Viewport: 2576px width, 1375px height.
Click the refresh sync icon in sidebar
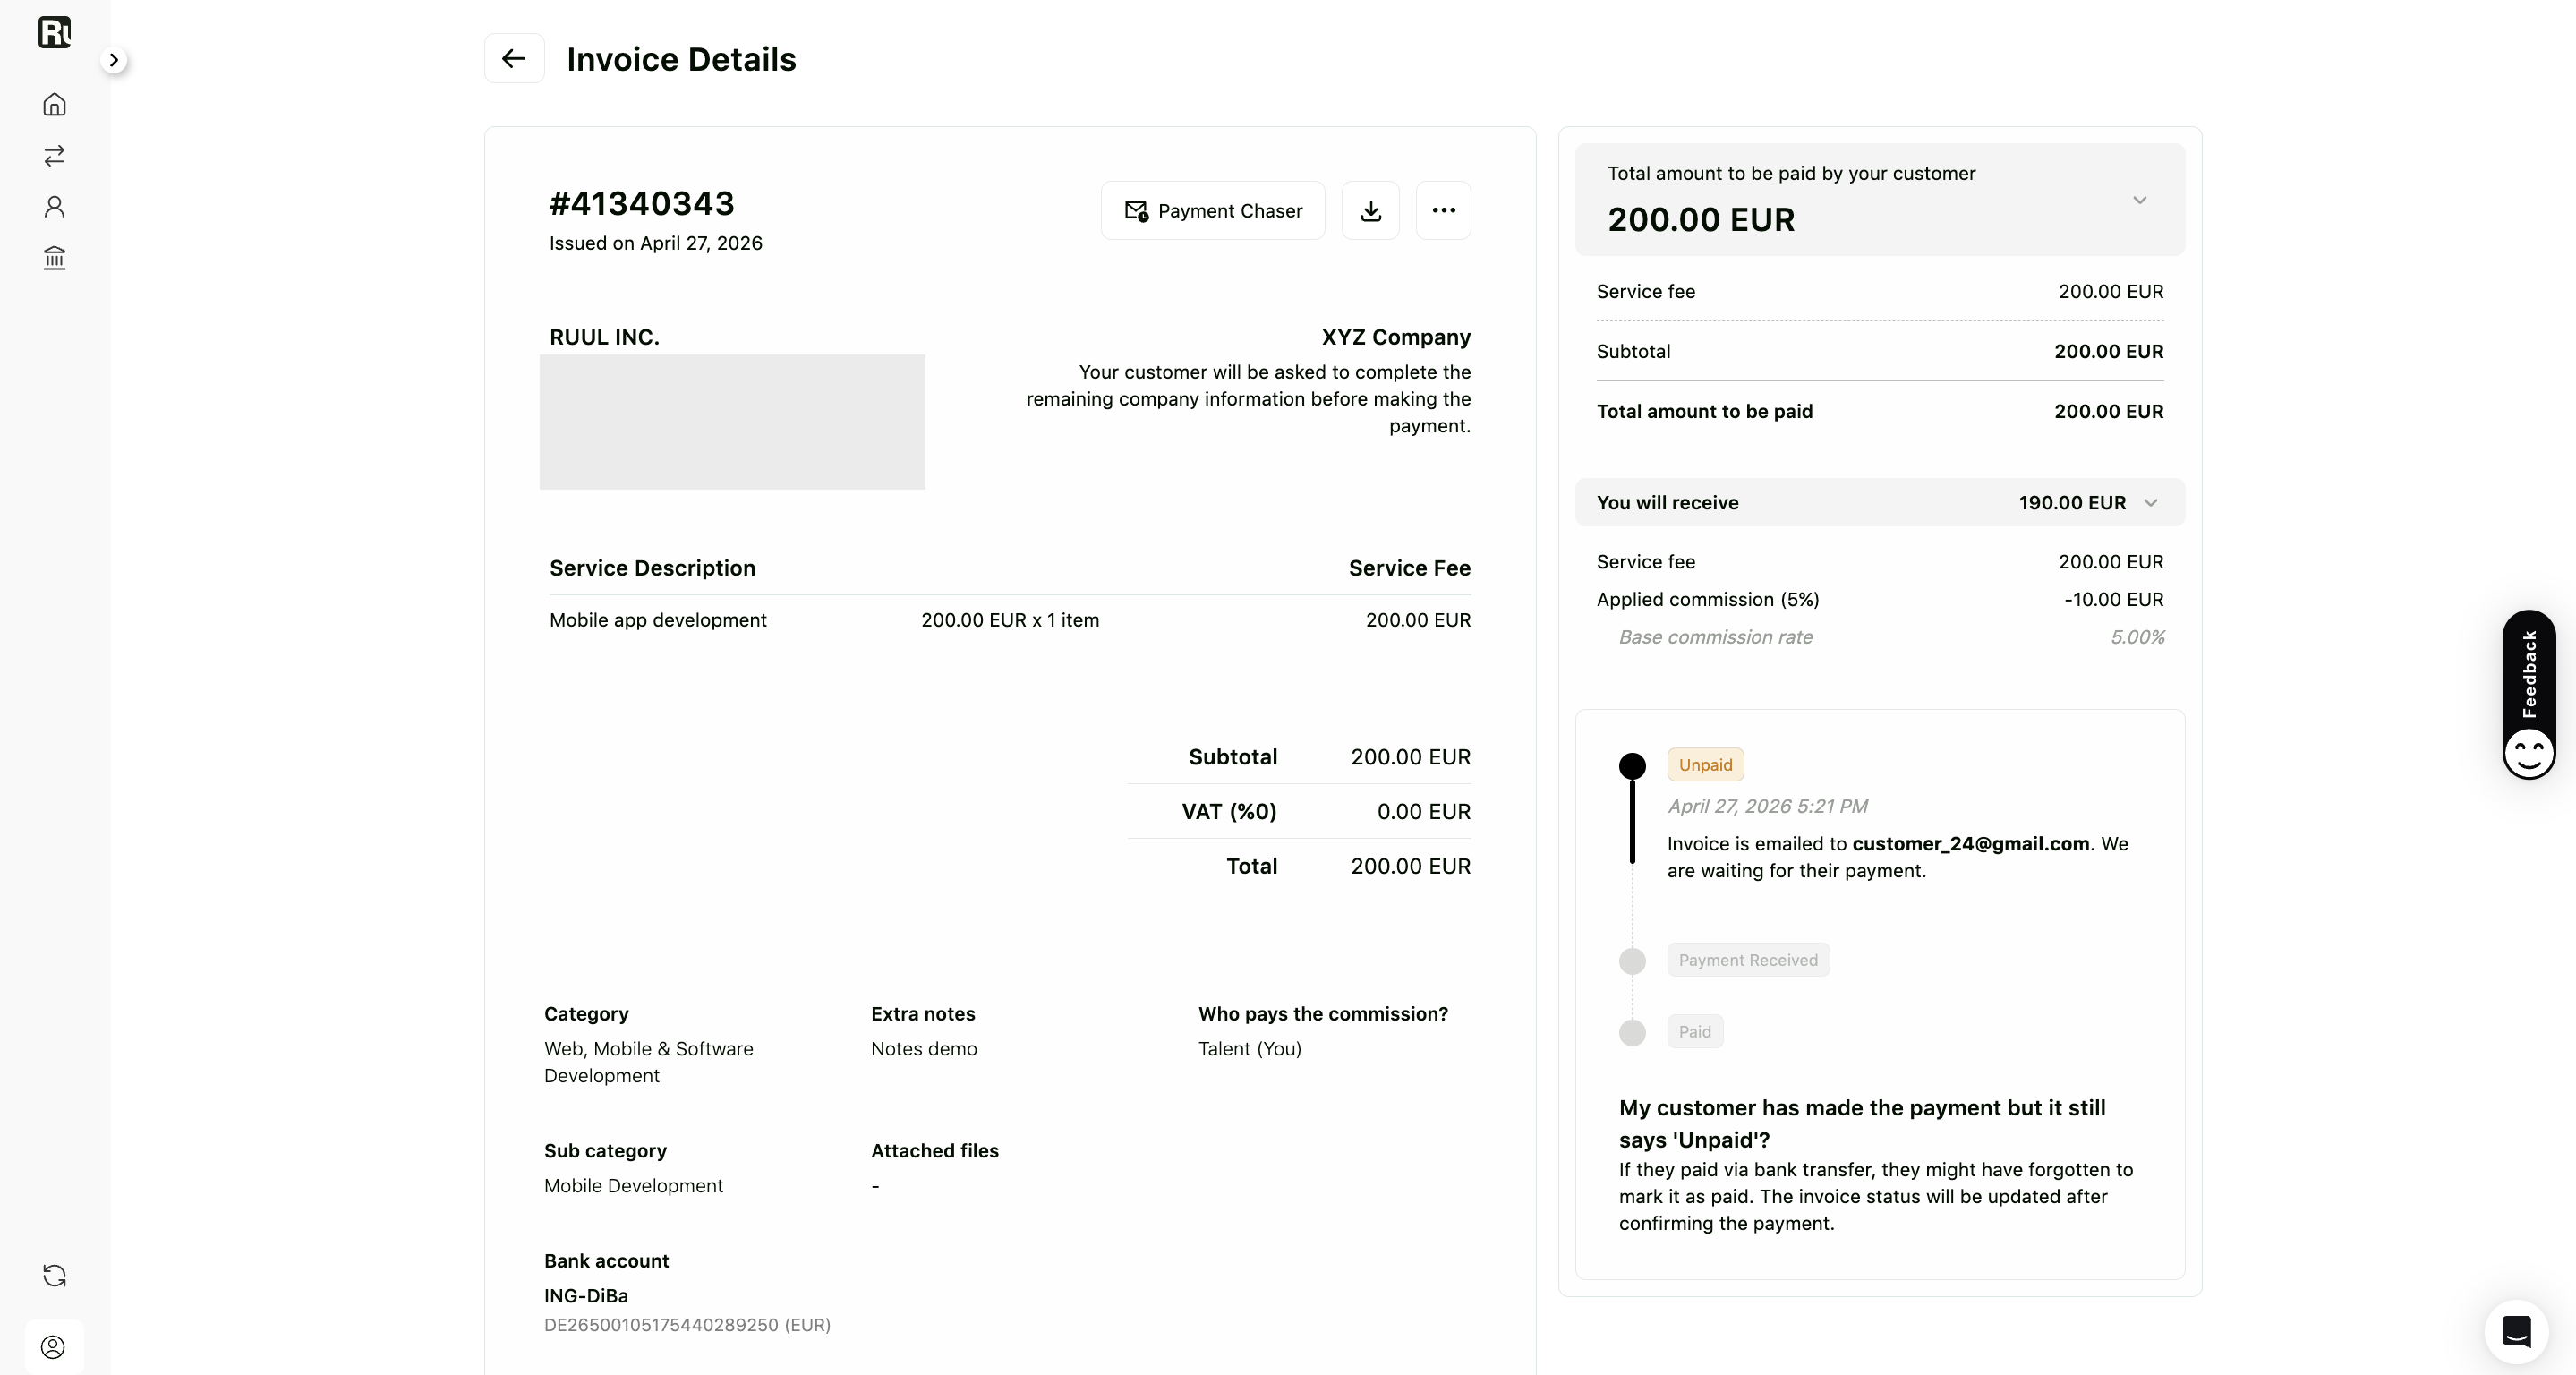pos(55,1275)
